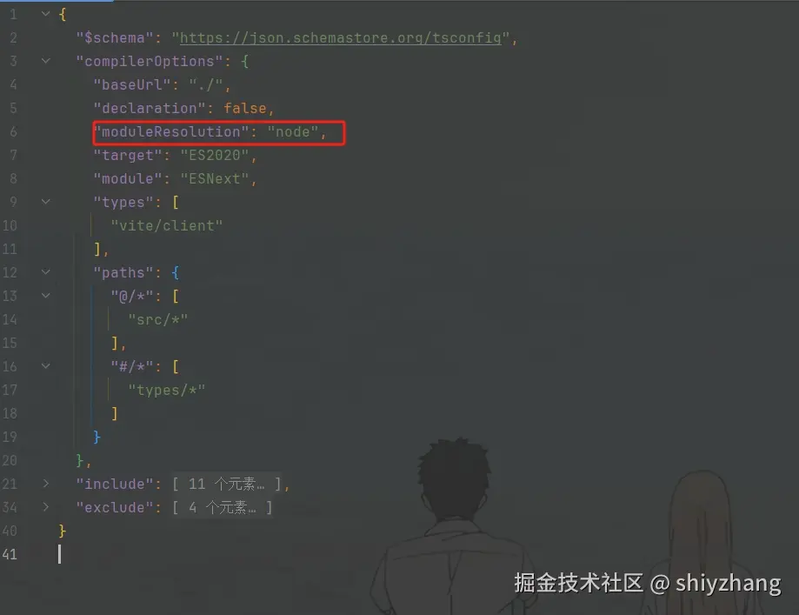Collapse the "#/*" array fold arrow

pos(46,366)
